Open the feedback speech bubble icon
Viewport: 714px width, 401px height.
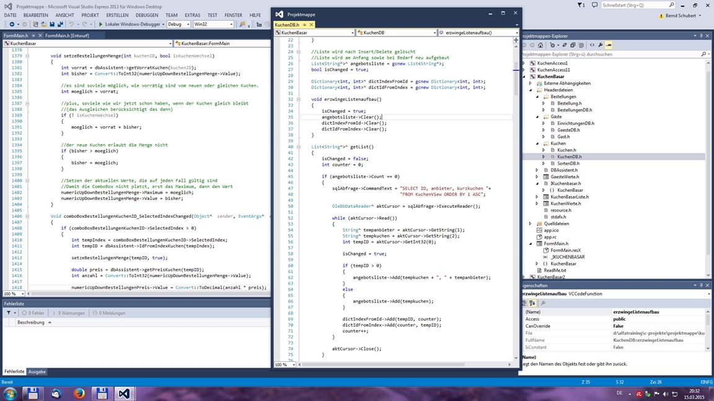coord(595,5)
